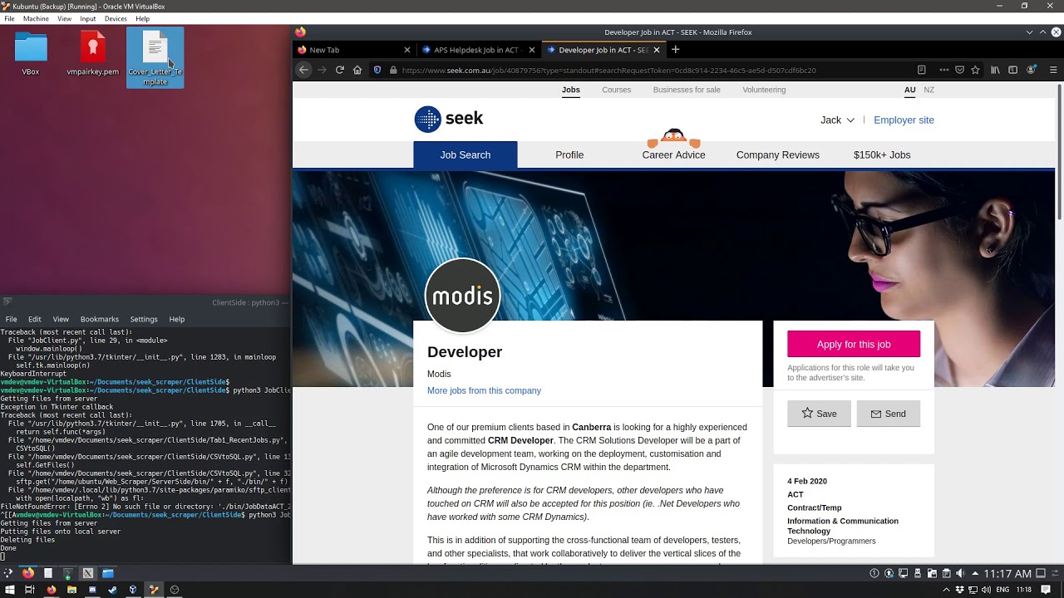Screen dimensions: 1064x598
Task: Open Volunteering link
Action: [764, 90]
